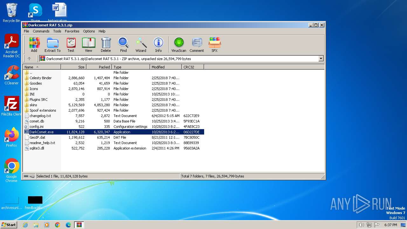Image resolution: width=407 pixels, height=229 pixels.
Task: Go up one folder level arrow
Action: click(29, 59)
